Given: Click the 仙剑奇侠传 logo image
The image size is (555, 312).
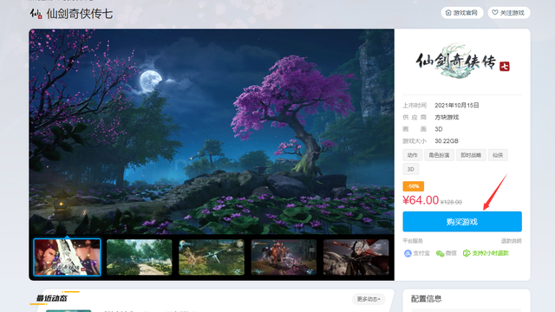Looking at the screenshot, I should pyautogui.click(x=462, y=62).
